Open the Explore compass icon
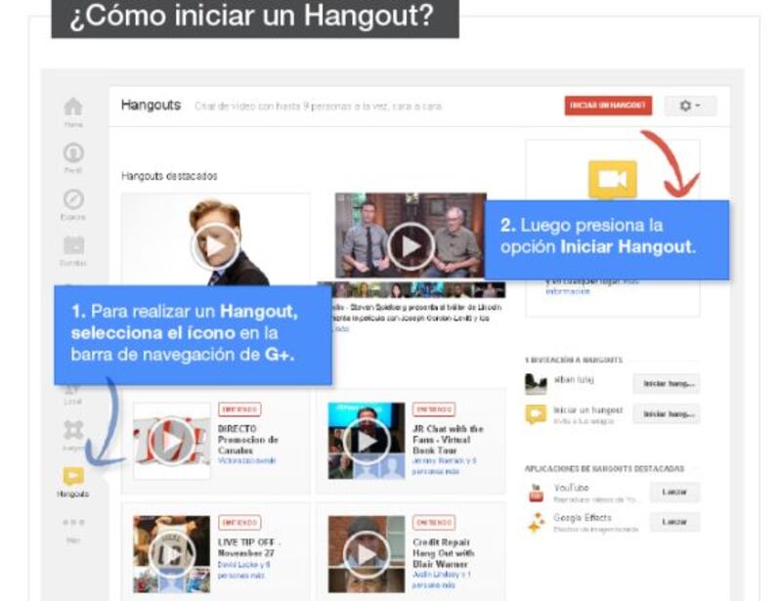 click(x=73, y=199)
